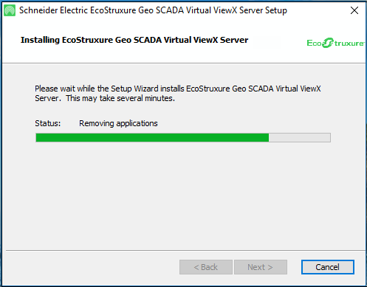Click the "truxure" text of the green logo
Image resolution: width=367 pixels, height=287 pixels.
point(349,44)
